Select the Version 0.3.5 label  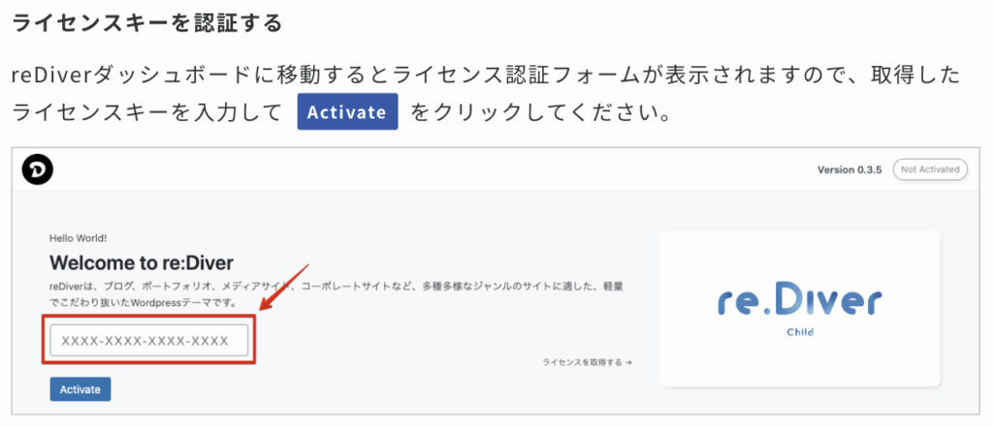pyautogui.click(x=849, y=170)
